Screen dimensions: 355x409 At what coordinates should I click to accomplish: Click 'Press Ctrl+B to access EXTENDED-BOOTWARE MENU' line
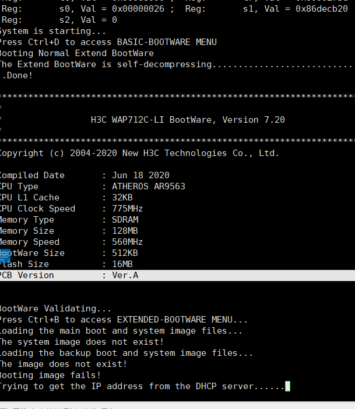124,320
